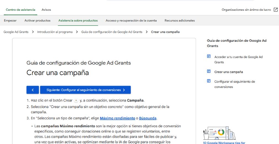This screenshot has width=279, height=144.
Task: Click bold campañas Máximo rendimiento text
Action: (68, 126)
